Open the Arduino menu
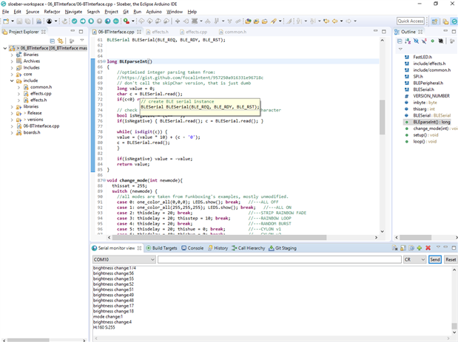Screen dimensions: 458x342 153,12
